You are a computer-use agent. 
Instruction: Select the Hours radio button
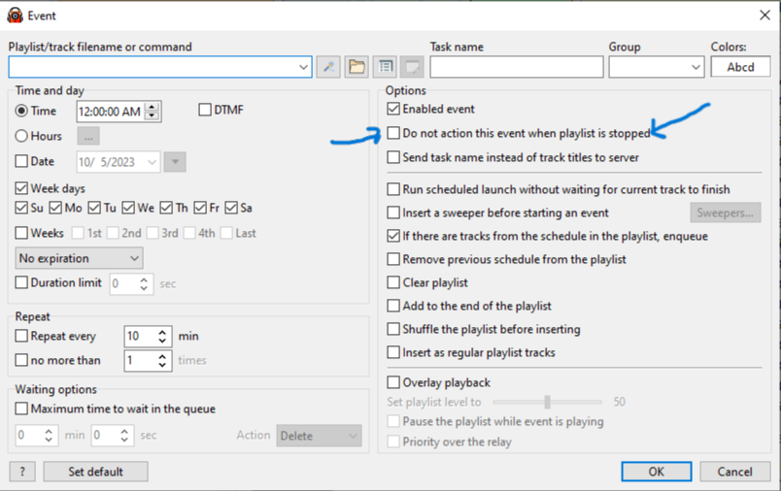(22, 137)
